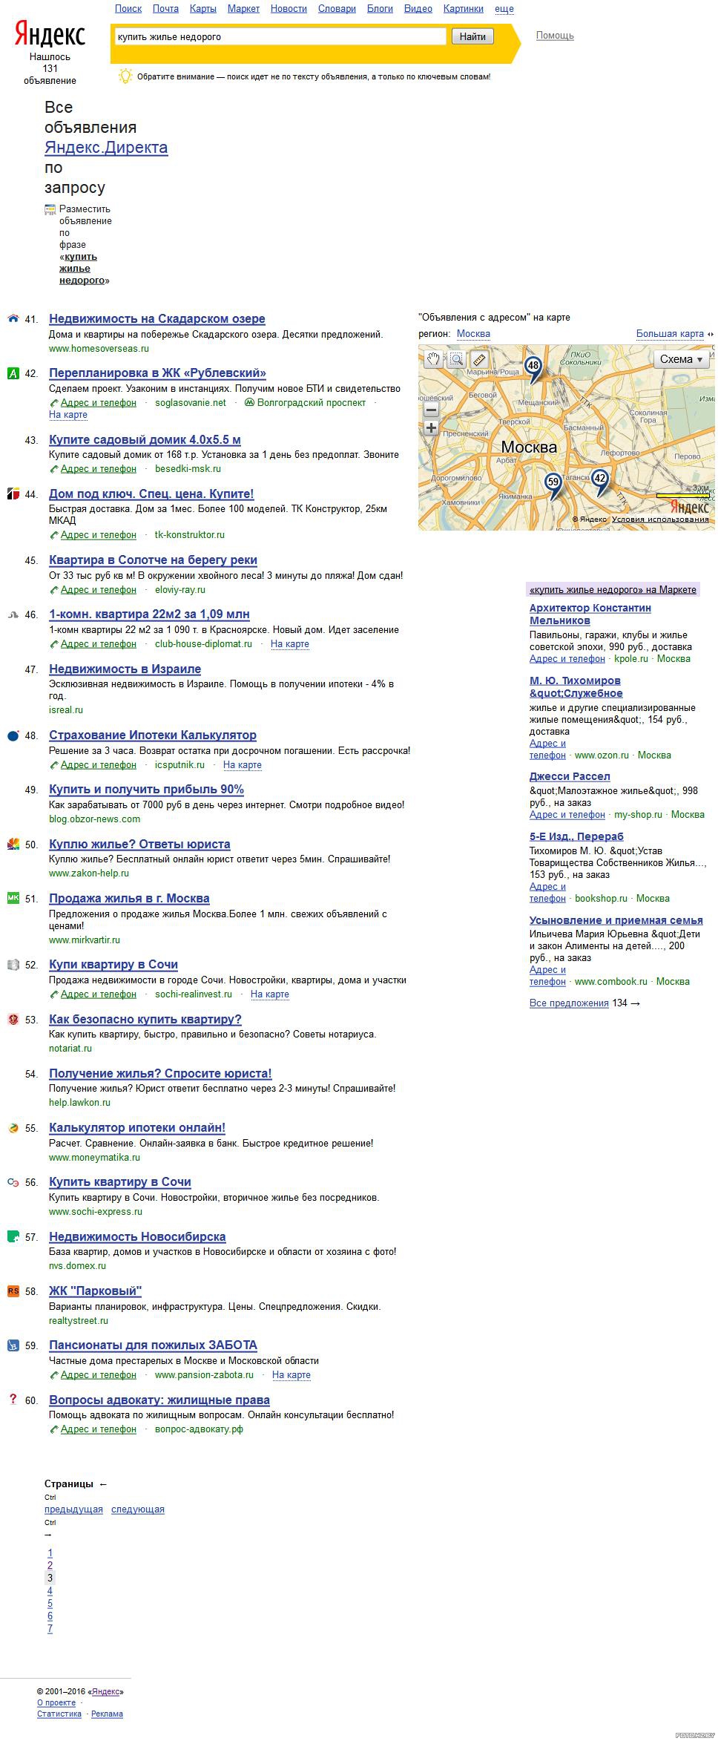
Task: Open the Схема map type dropdown
Action: (681, 359)
